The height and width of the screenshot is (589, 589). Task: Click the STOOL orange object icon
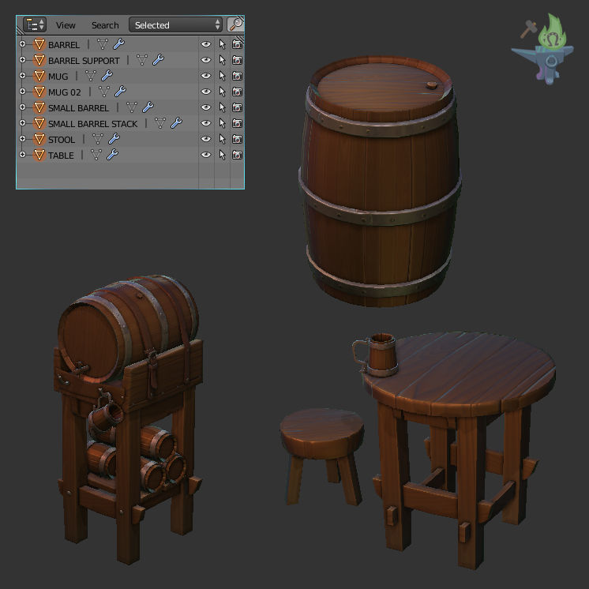(39, 139)
